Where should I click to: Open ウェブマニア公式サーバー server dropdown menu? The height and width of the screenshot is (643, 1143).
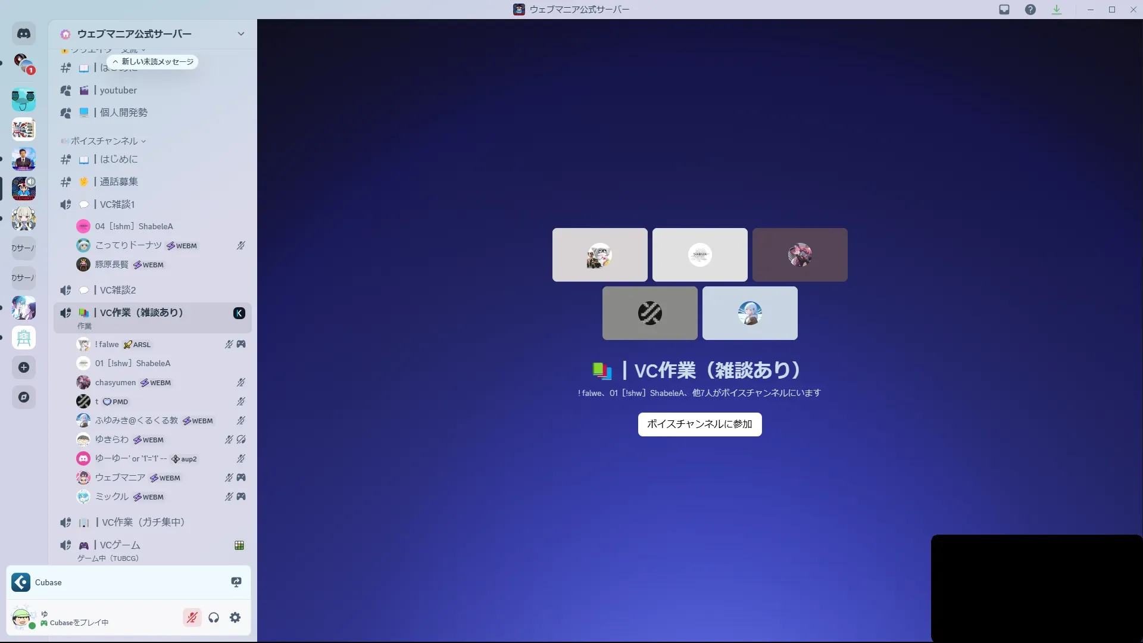coord(241,34)
